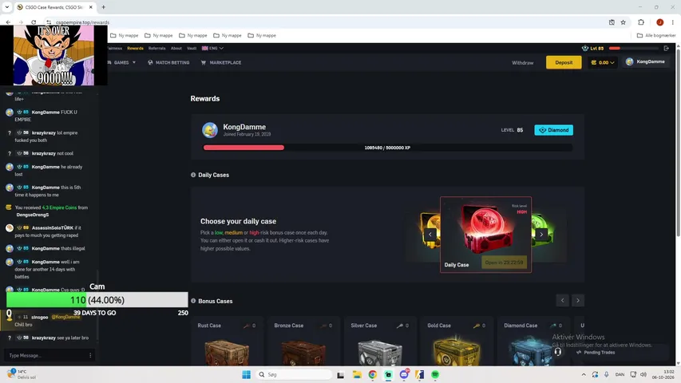681x383 pixels.
Task: Open Discord from taskbar
Action: (x=404, y=374)
